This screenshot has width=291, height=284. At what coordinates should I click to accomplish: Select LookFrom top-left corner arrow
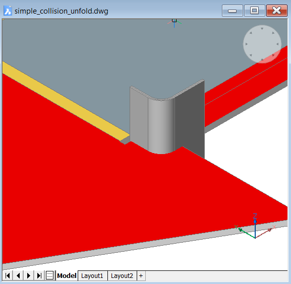pos(251,33)
